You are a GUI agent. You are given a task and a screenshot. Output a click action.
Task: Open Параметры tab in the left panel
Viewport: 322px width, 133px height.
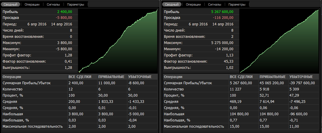(75, 4)
